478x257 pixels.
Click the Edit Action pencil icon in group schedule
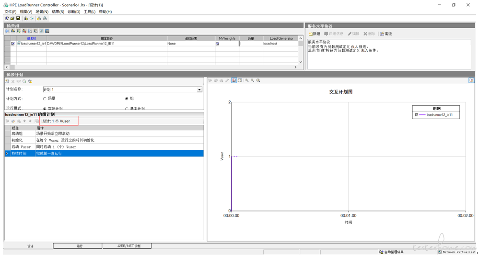(x=13, y=121)
